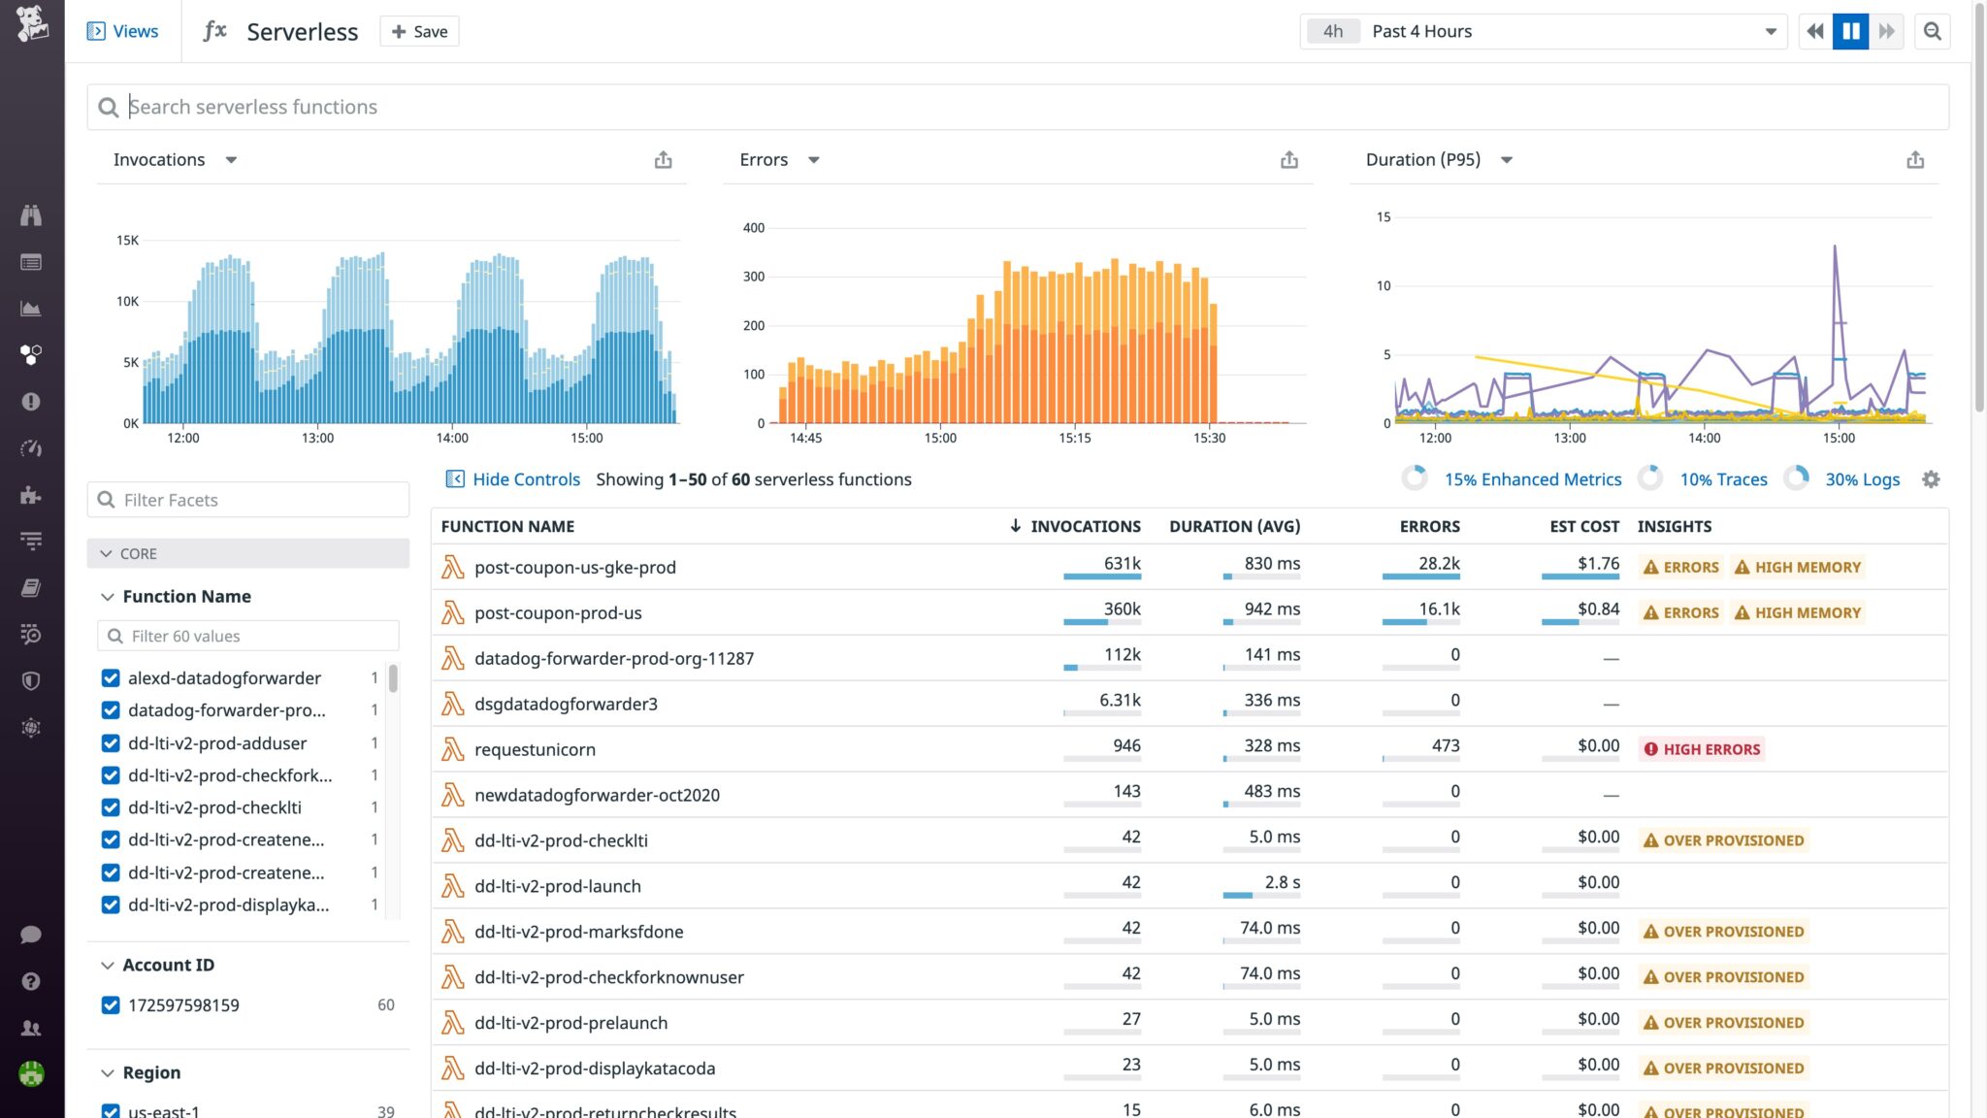The height and width of the screenshot is (1118, 1987).
Task: Uncheck Account ID 172597598159
Action: click(x=111, y=1005)
